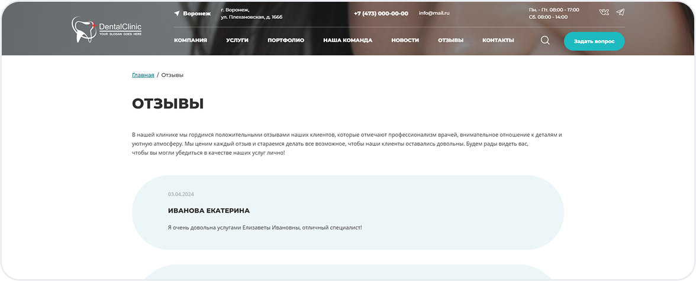The width and height of the screenshot is (696, 281).
Task: Click the info@mail.ru email link
Action: (434, 13)
